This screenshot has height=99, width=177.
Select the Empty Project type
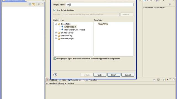[70, 27]
